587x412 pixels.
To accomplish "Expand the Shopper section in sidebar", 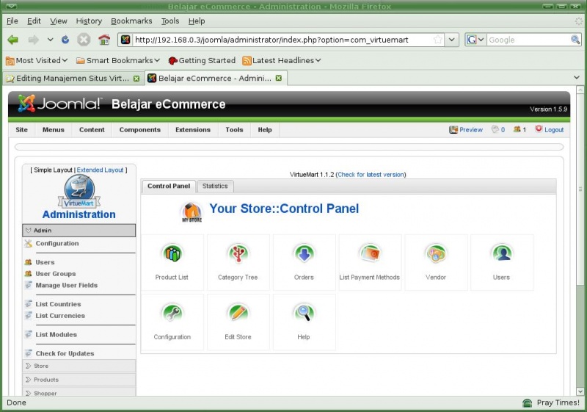I will coord(79,392).
